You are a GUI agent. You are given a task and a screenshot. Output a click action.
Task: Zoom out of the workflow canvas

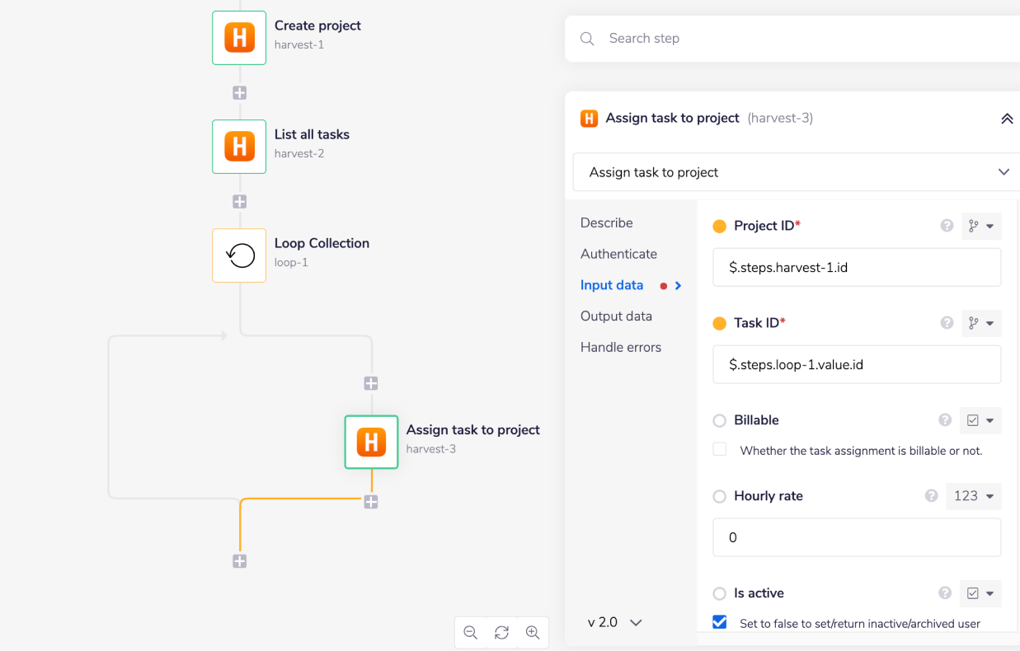click(471, 633)
